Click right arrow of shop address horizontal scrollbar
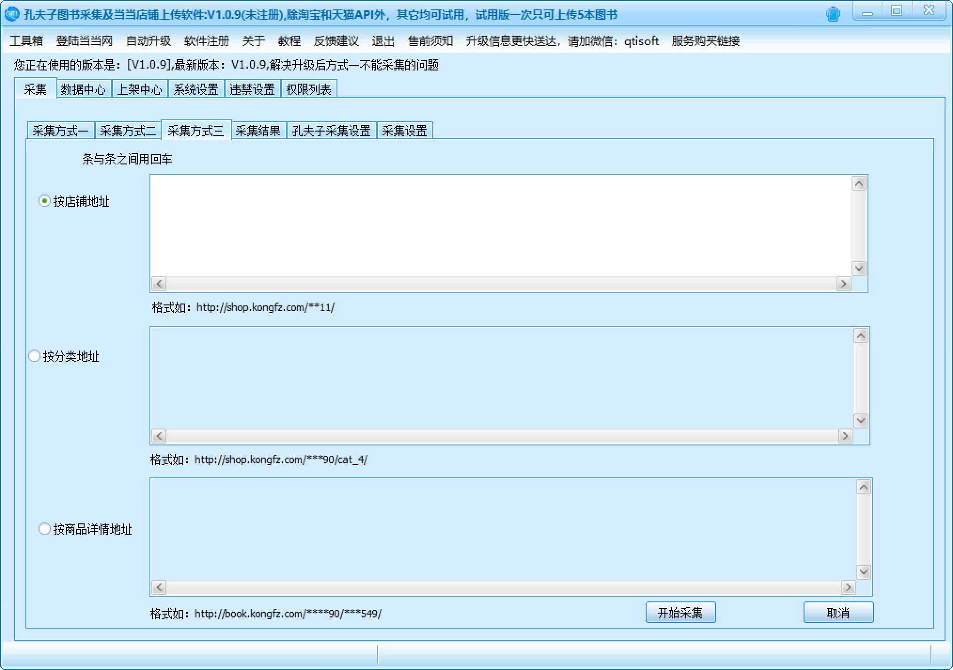 (x=844, y=284)
